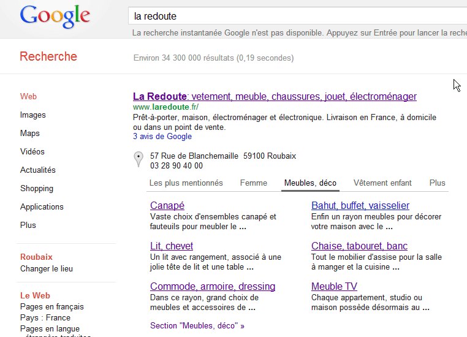Open the La Redoute main result title
The image size is (467, 337).
275,96
